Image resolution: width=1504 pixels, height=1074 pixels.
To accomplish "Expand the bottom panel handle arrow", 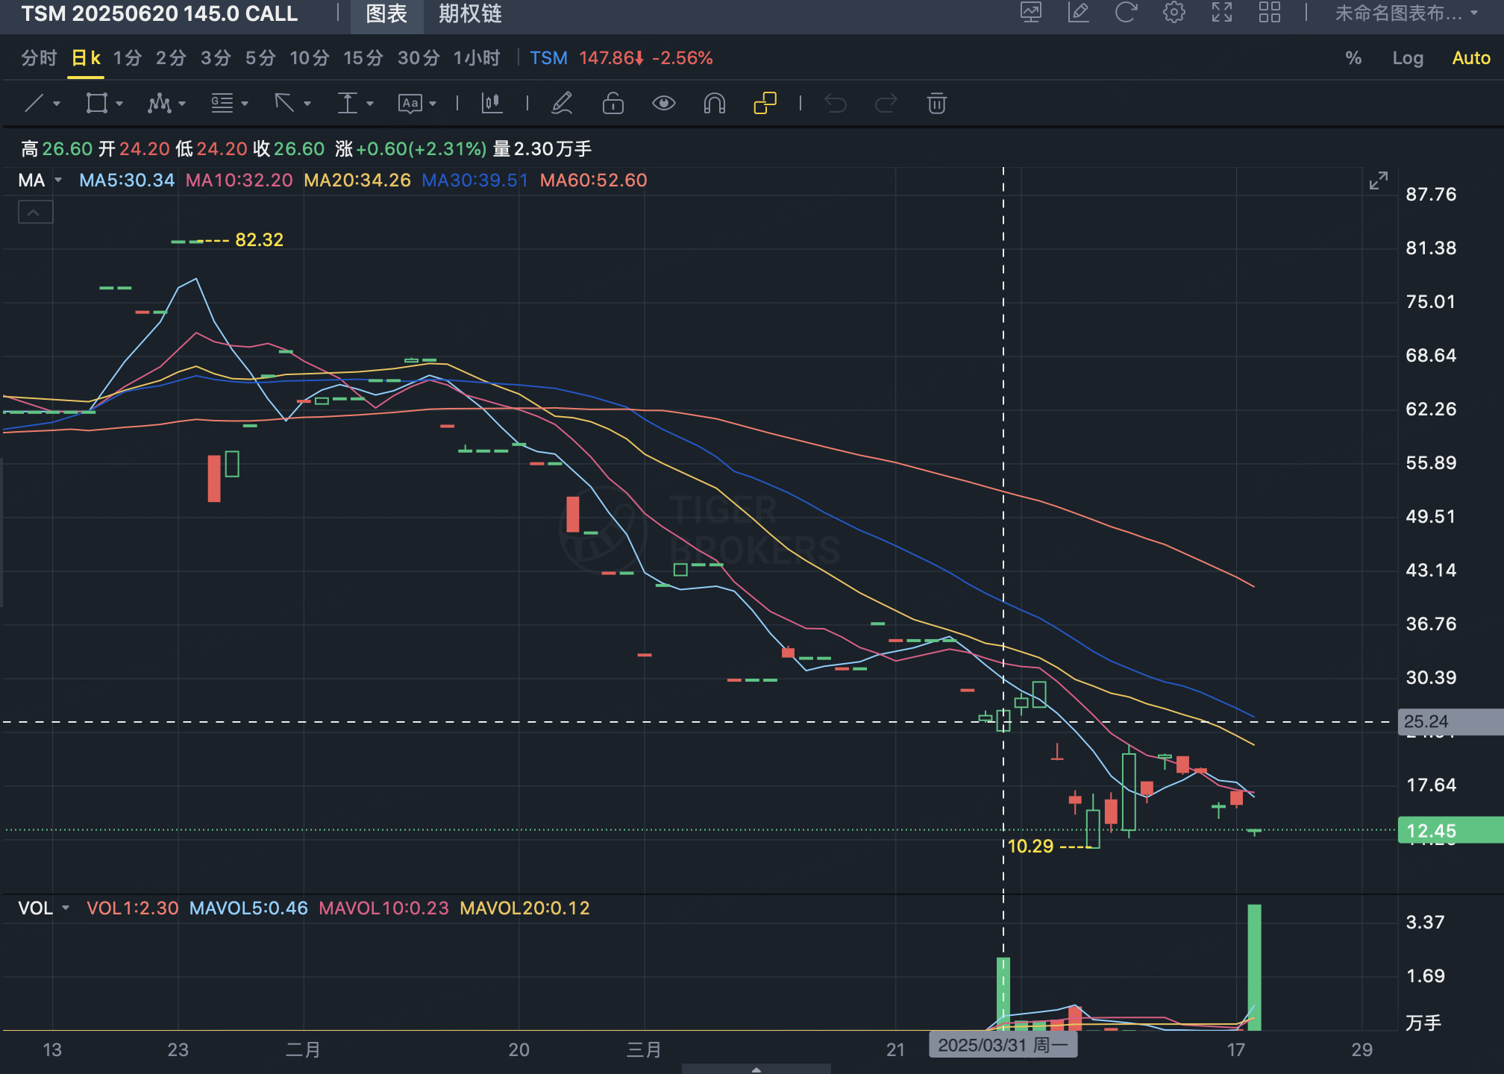I will coord(756,1069).
